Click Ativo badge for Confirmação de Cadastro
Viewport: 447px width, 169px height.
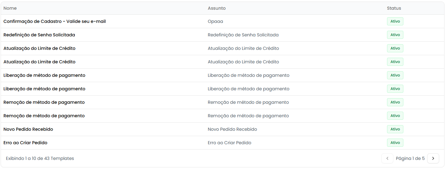[x=395, y=21]
